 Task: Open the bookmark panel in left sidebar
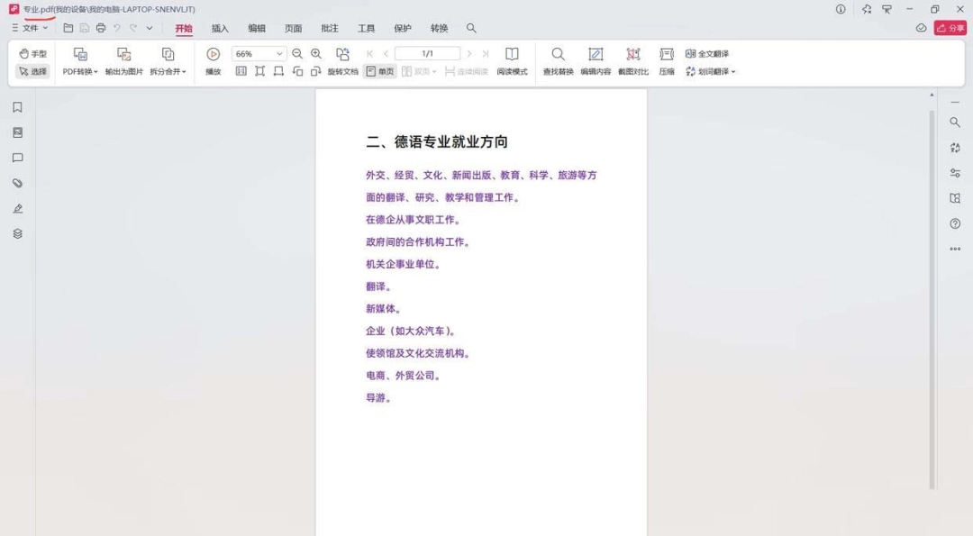tap(17, 107)
